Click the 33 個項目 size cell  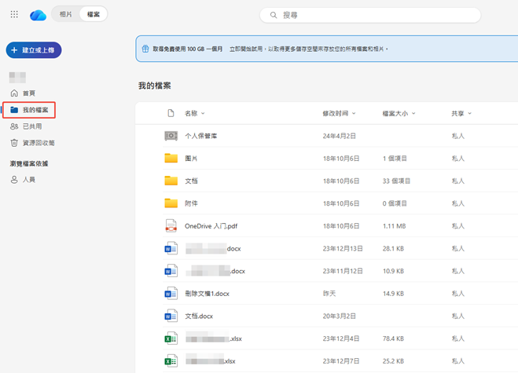pos(396,181)
